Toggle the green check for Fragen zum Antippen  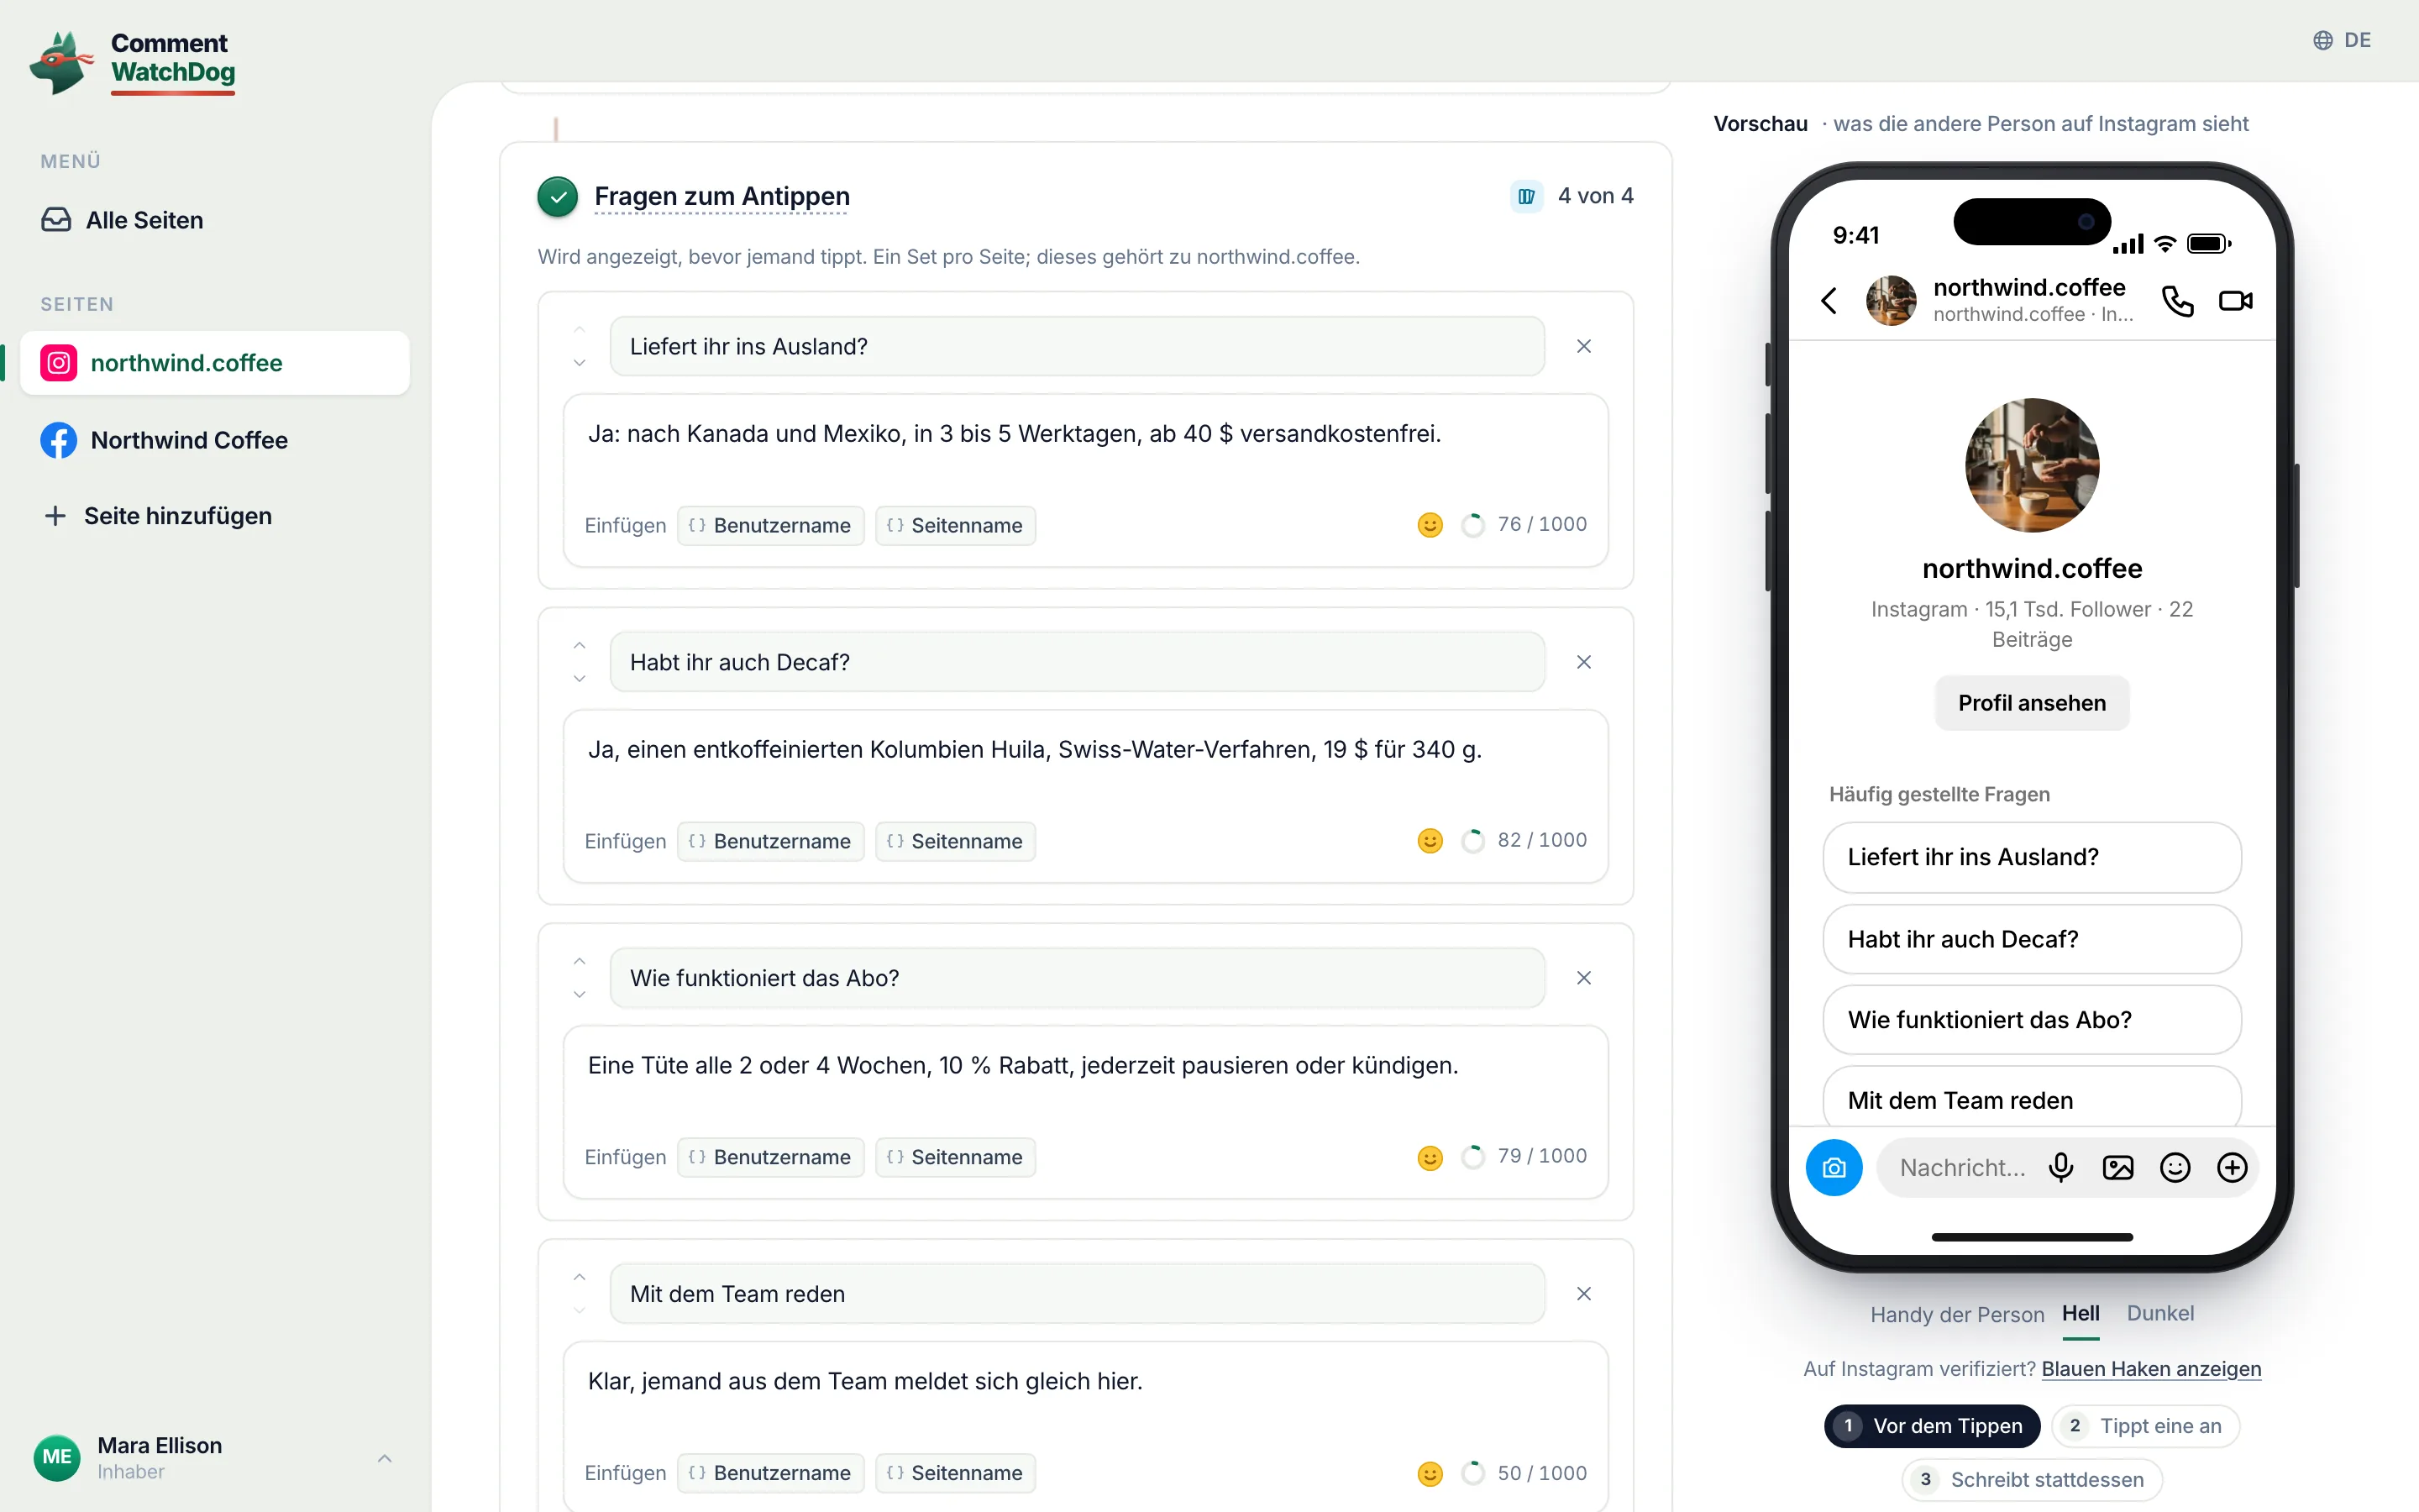click(x=558, y=196)
